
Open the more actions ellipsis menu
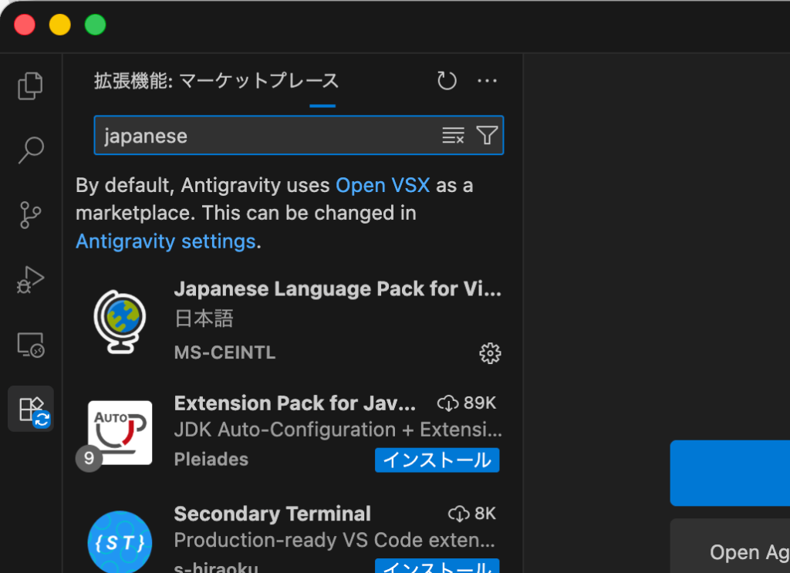click(x=487, y=81)
